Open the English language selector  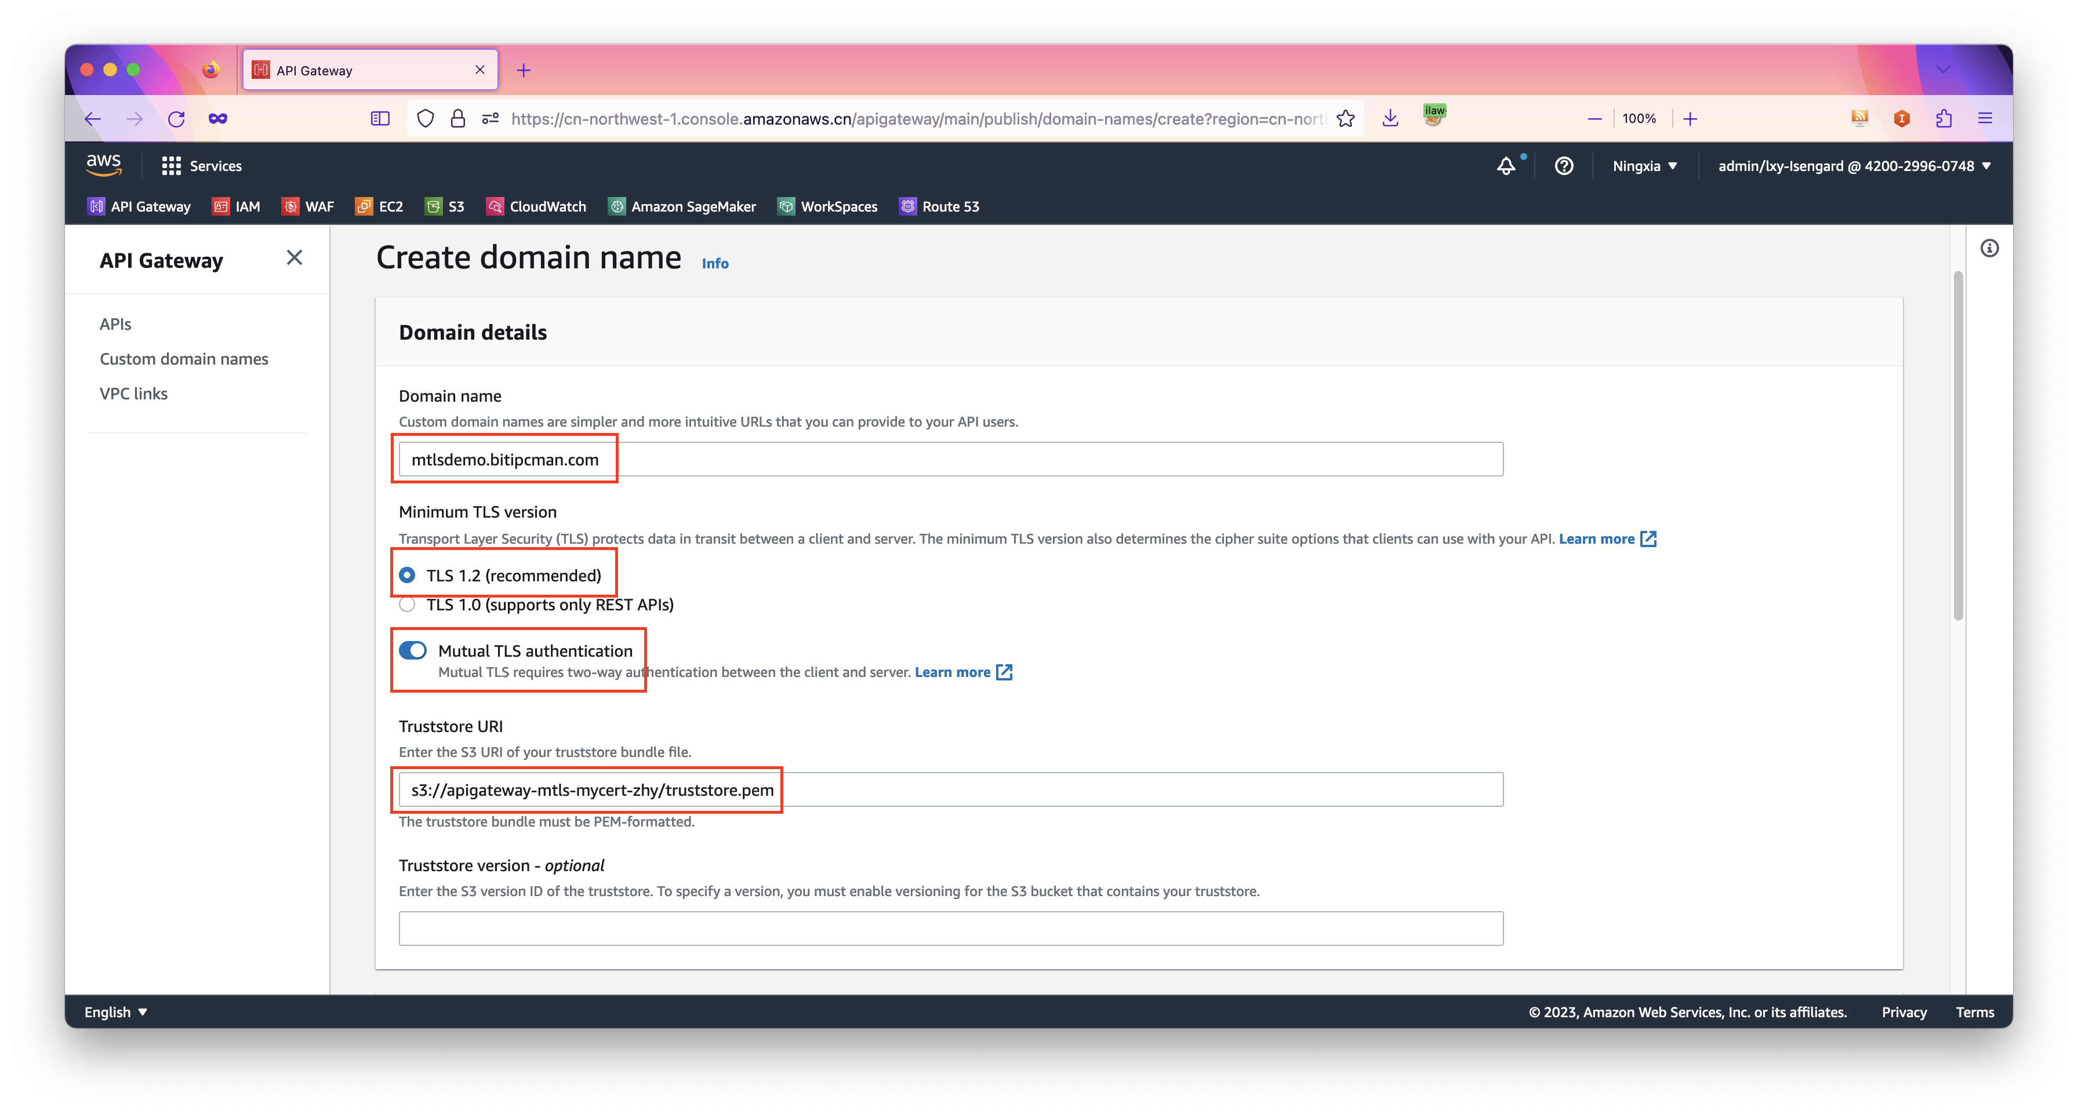pyautogui.click(x=115, y=1011)
